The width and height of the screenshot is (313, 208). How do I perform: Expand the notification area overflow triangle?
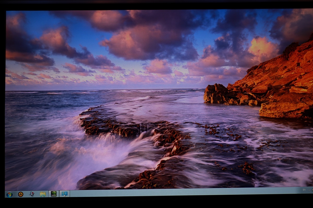[x=309, y=190]
